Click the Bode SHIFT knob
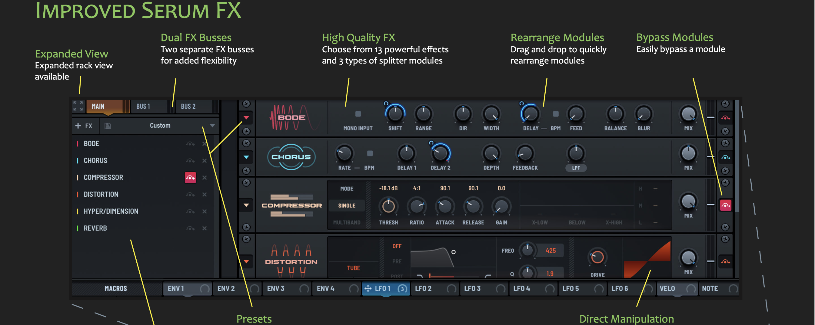 click(x=395, y=114)
